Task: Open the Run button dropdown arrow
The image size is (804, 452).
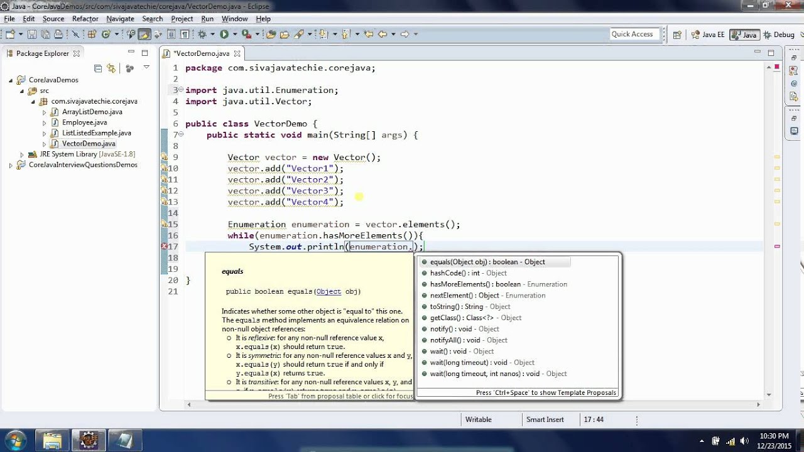Action: [x=235, y=35]
